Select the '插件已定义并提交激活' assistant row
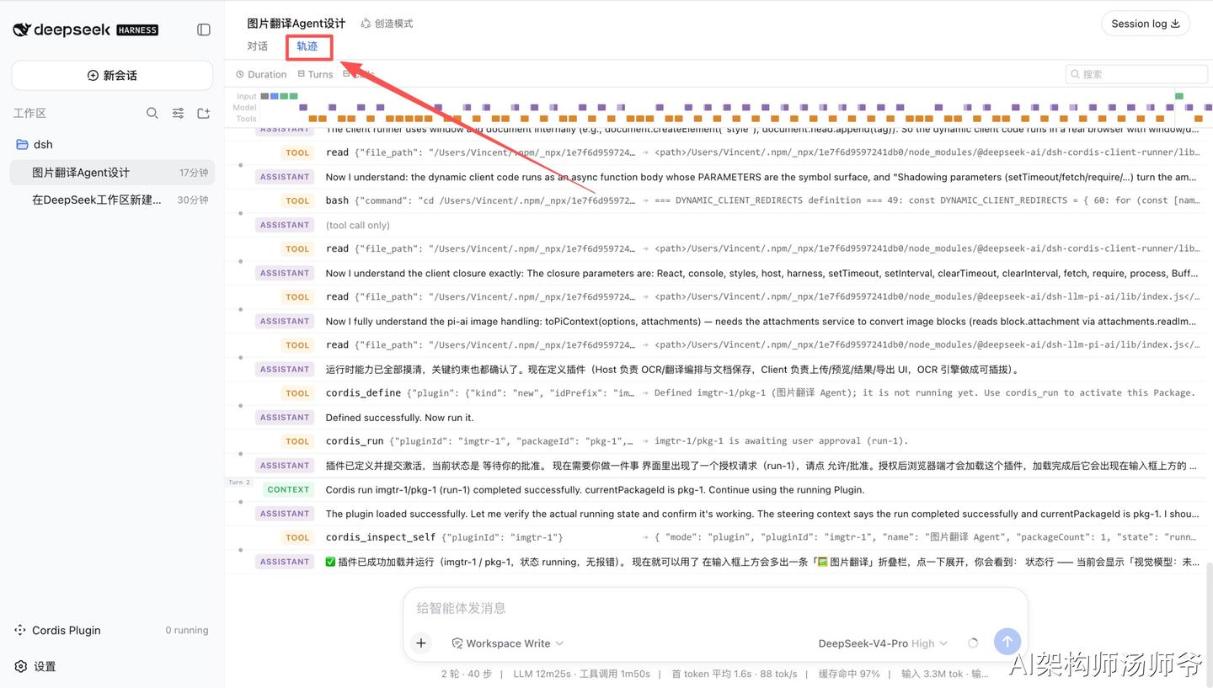 click(715, 466)
